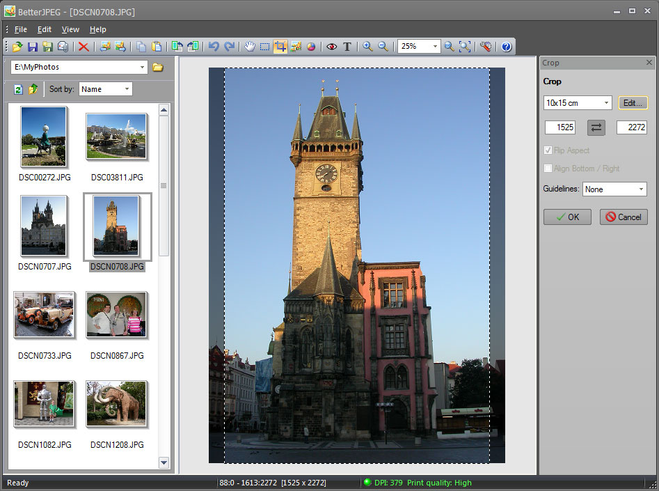Screen dimensions: 659x491
Task: Open the E:\MyPhotos folder path dropdown
Action: point(142,68)
